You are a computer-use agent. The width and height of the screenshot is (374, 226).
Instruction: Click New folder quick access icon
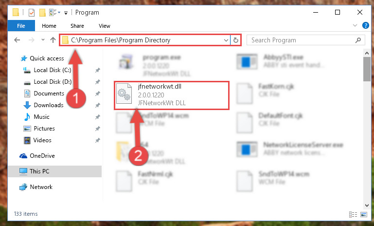point(42,13)
